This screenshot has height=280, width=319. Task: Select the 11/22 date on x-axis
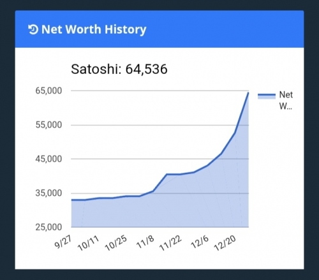click(171, 243)
